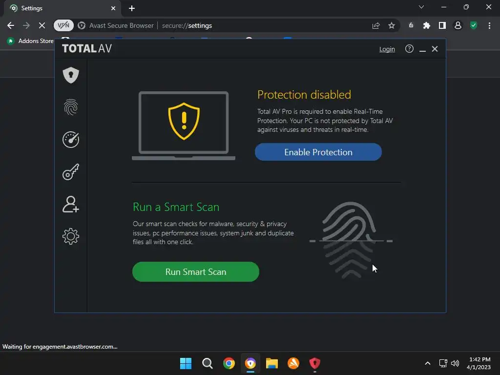Viewport: 500px width, 375px height.
Task: Click the green Avast security shield icon
Action: coord(474,25)
